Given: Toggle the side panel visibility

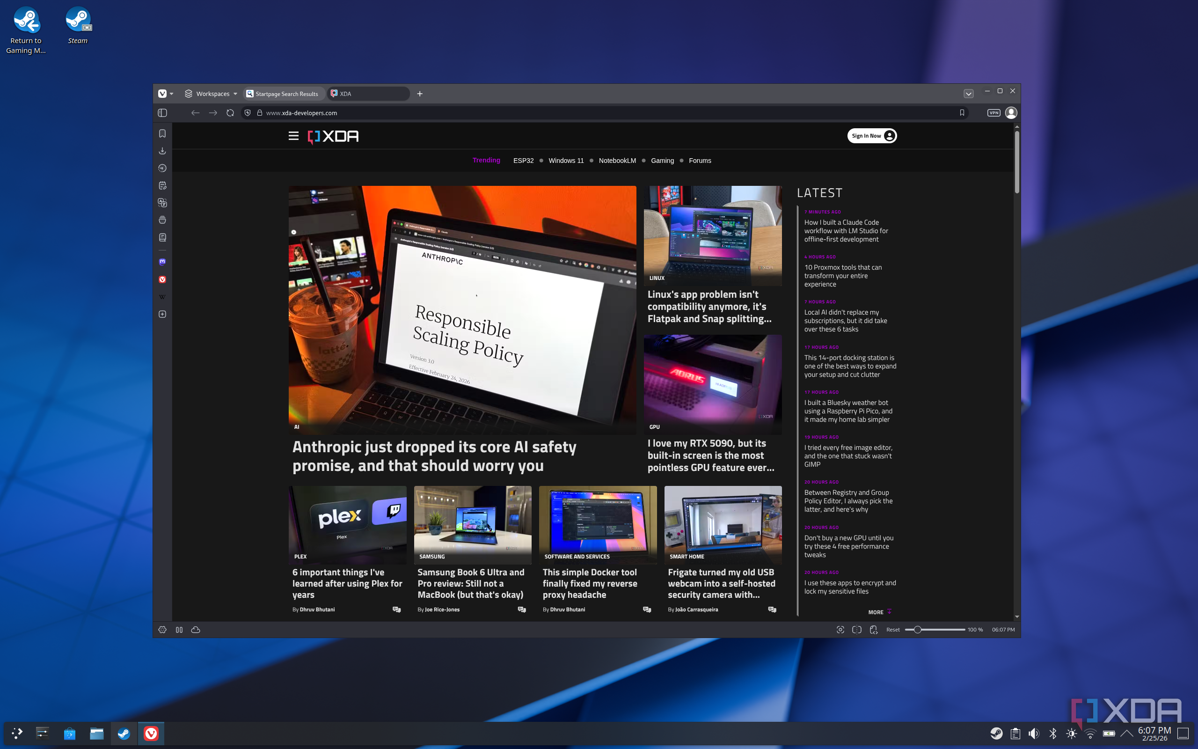Looking at the screenshot, I should [162, 113].
